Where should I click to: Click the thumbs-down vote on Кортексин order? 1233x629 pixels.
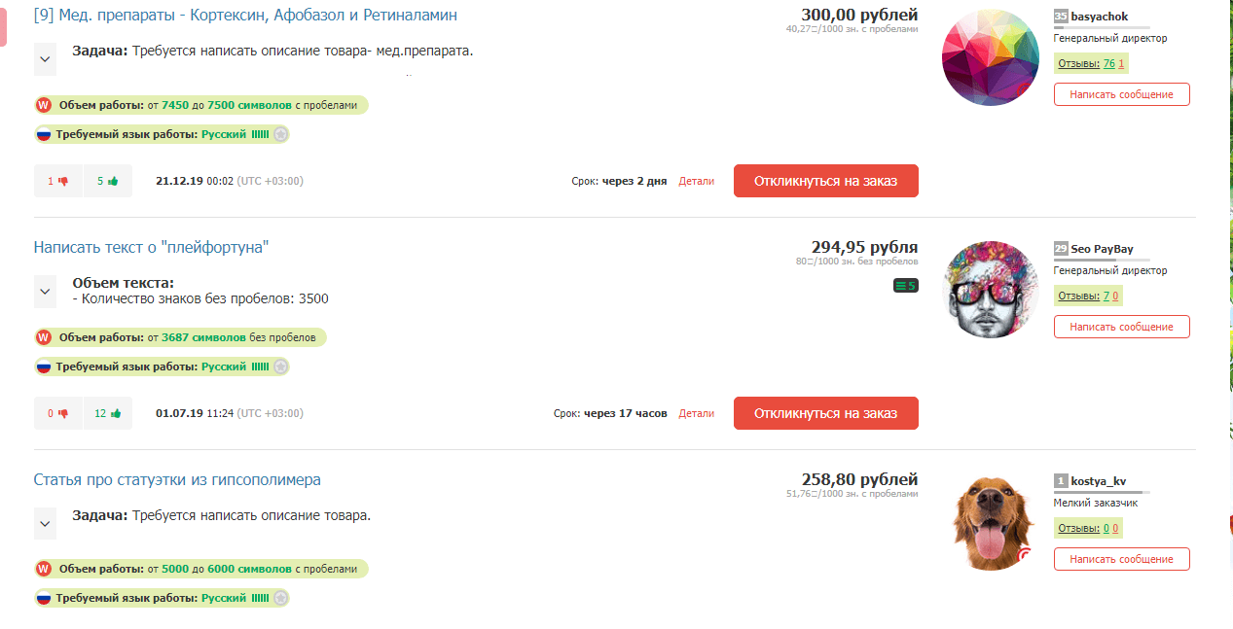click(x=58, y=181)
